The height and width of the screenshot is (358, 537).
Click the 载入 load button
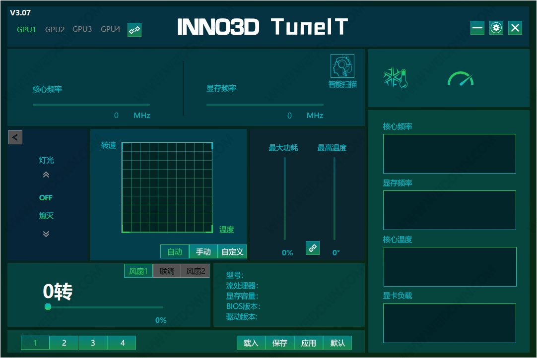tap(251, 343)
